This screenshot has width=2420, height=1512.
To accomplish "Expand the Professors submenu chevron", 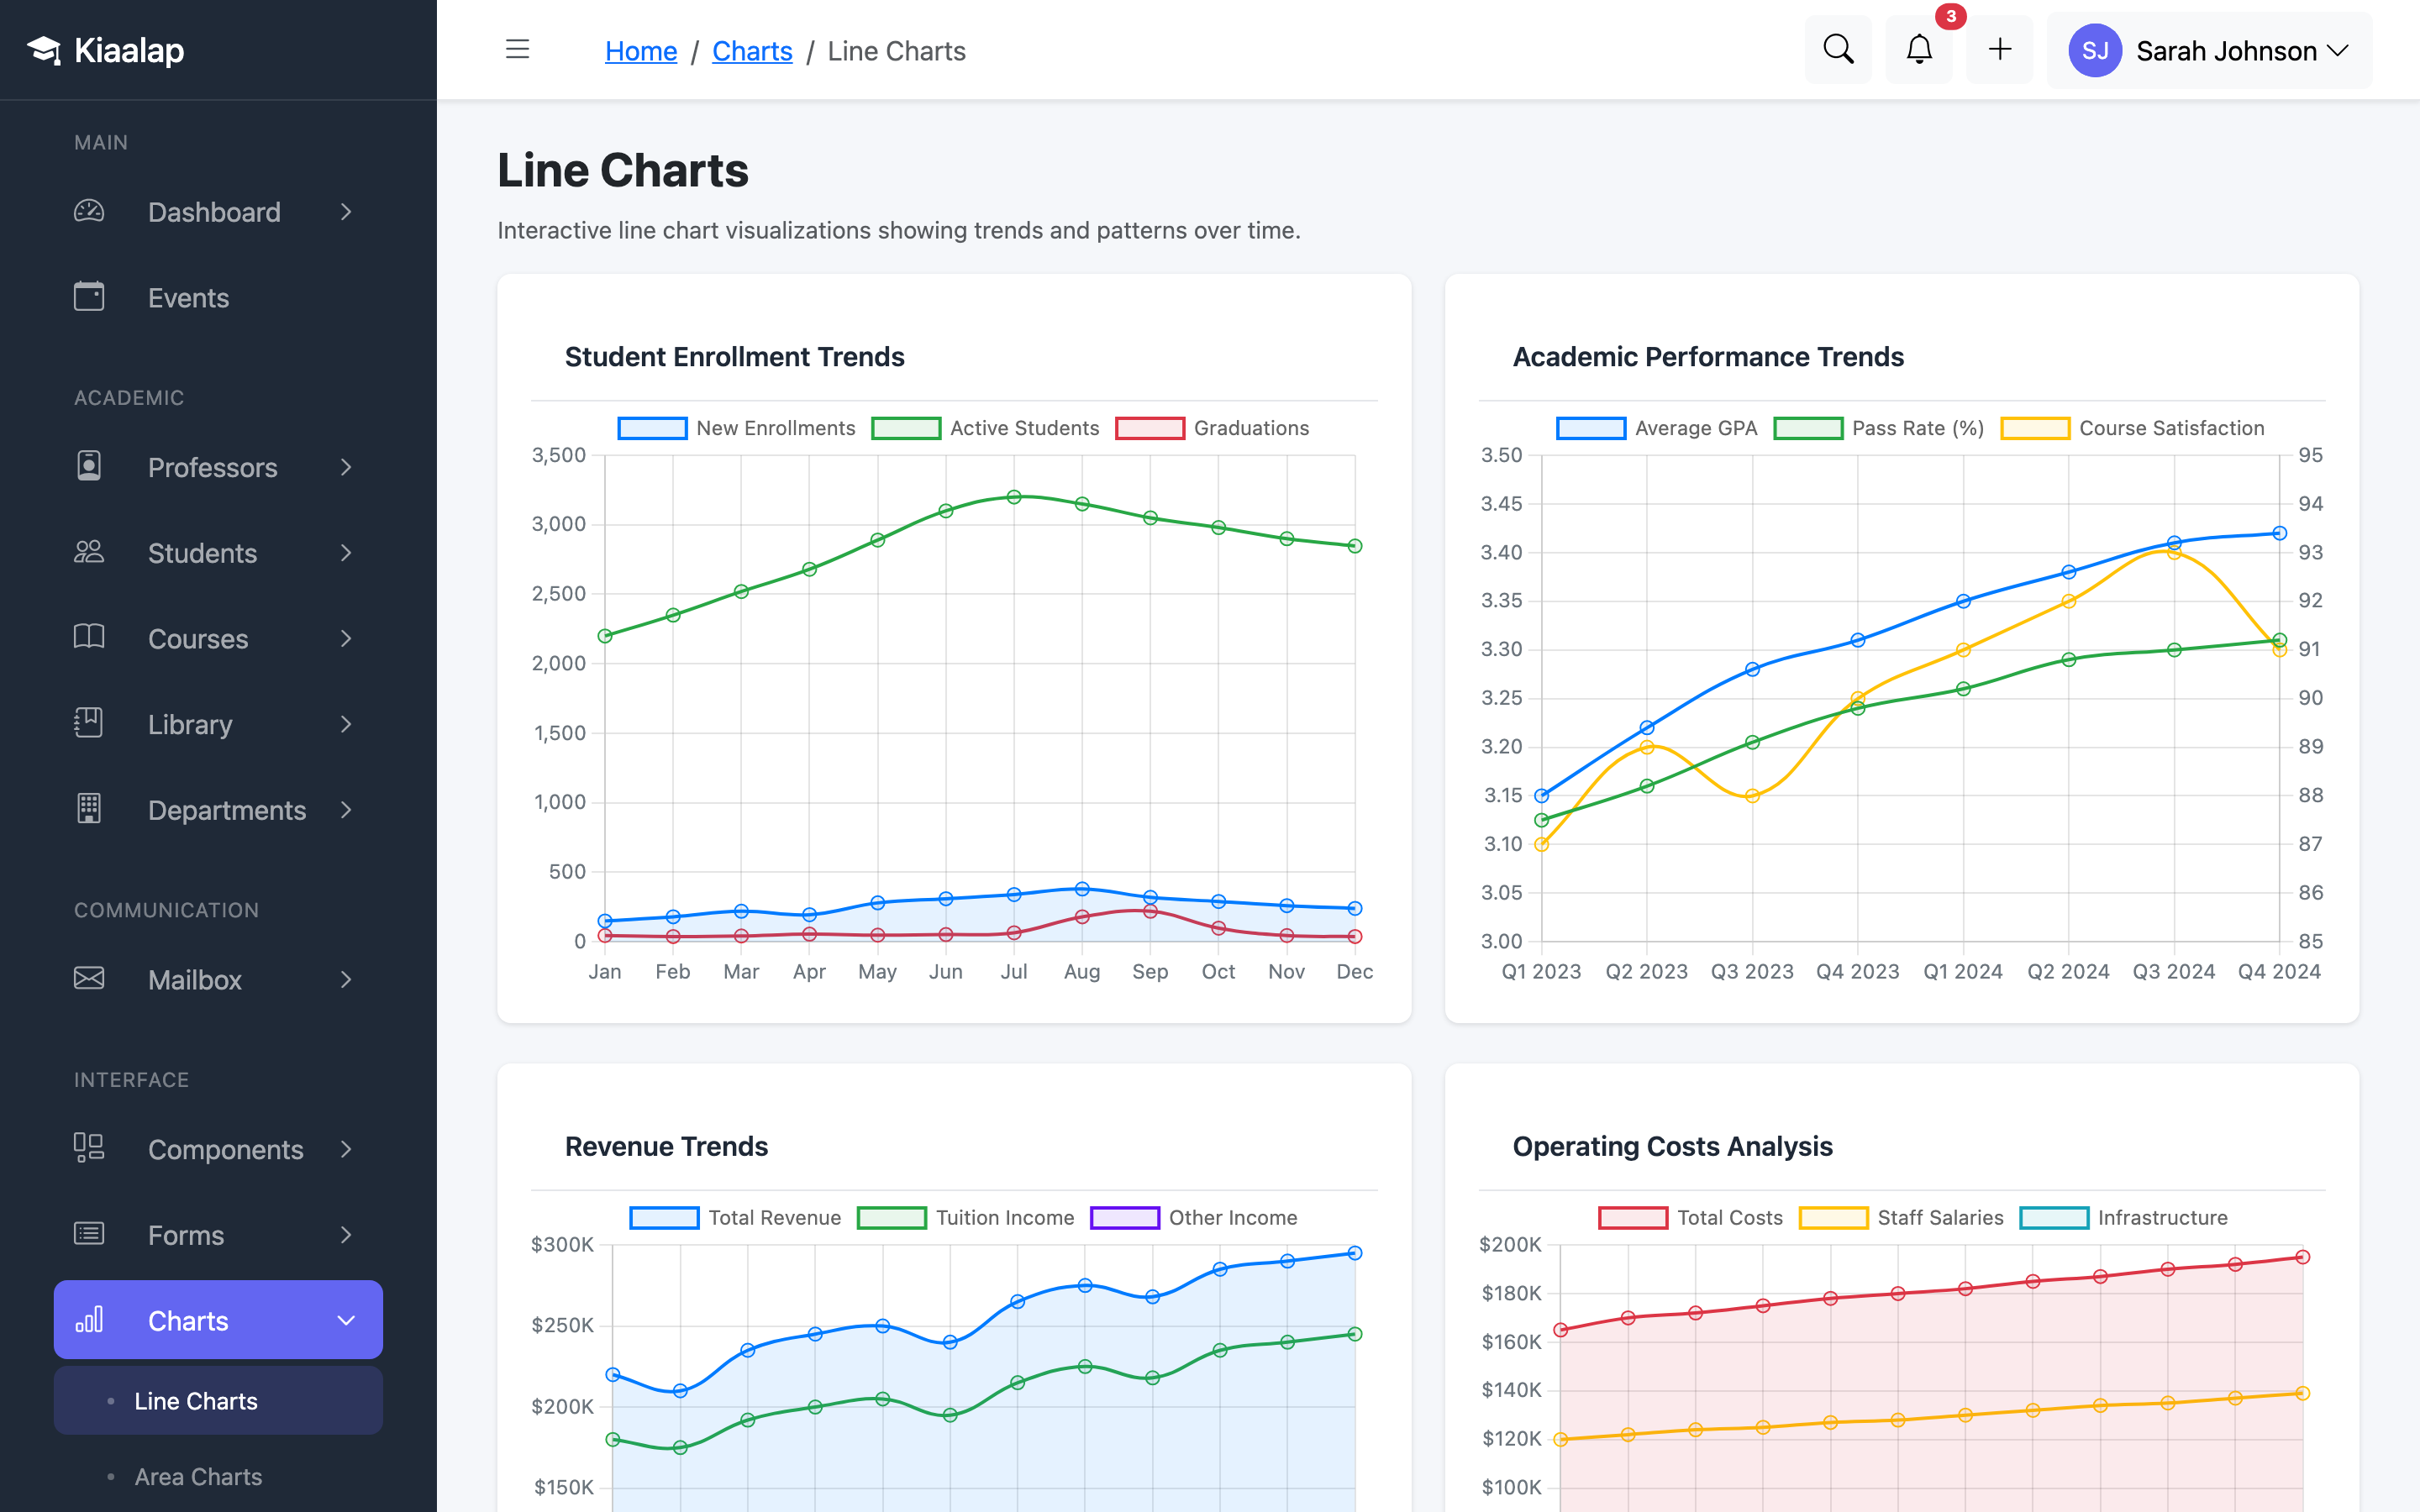I will click(346, 467).
